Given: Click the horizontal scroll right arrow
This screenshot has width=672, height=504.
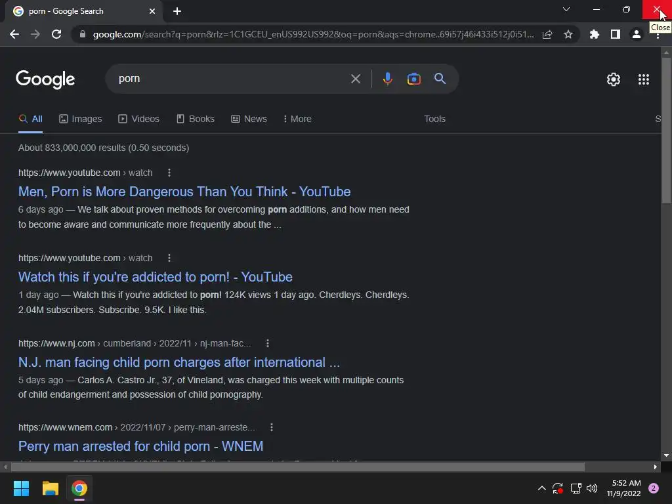Looking at the screenshot, I should [656, 467].
